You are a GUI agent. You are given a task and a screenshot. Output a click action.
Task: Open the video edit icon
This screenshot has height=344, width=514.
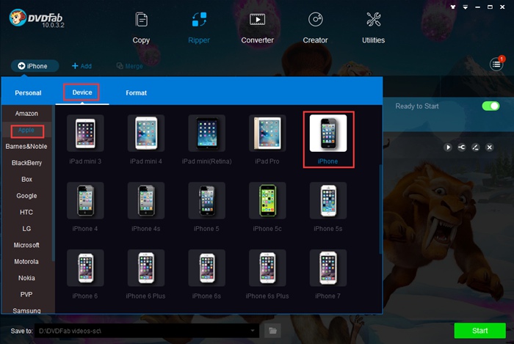(x=475, y=147)
